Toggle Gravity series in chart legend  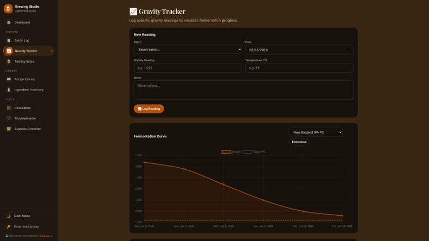click(231, 152)
